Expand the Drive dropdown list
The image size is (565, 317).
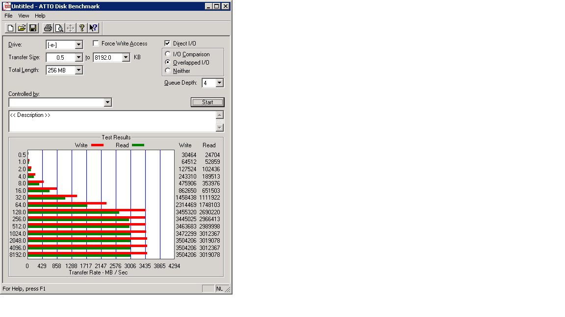click(x=78, y=45)
